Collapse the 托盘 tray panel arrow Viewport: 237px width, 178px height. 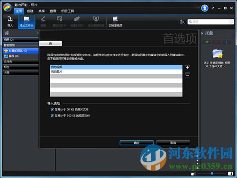[202, 33]
